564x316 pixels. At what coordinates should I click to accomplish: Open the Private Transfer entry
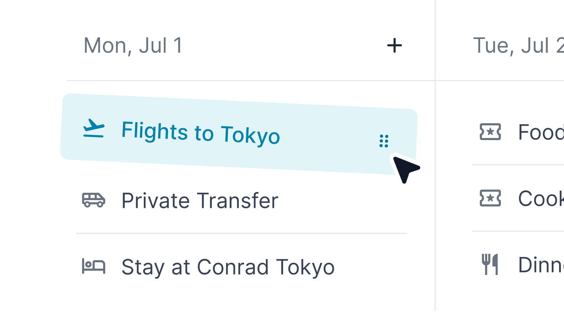coord(200,201)
